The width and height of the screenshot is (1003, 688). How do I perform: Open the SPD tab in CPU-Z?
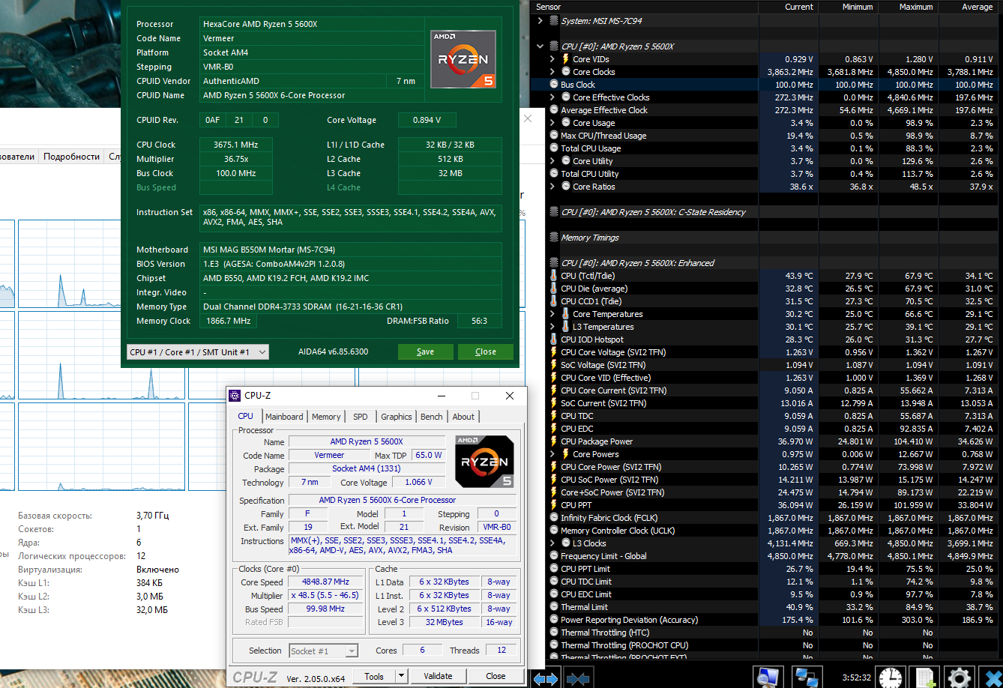(x=361, y=417)
